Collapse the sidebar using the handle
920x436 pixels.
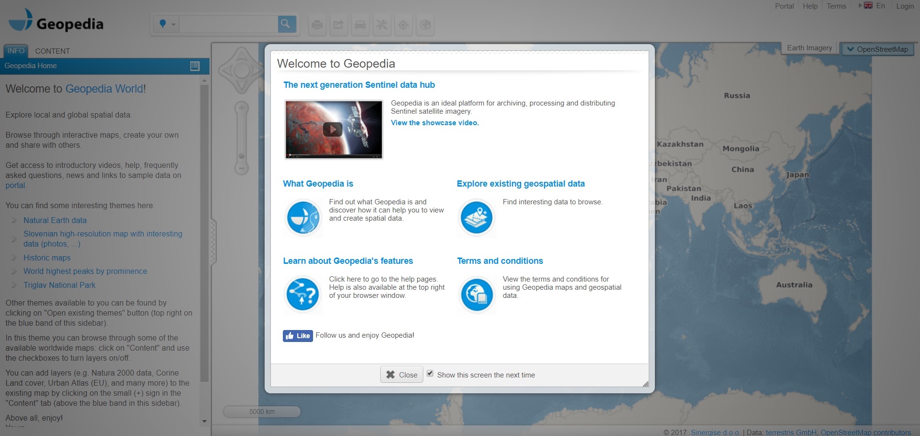pyautogui.click(x=213, y=242)
